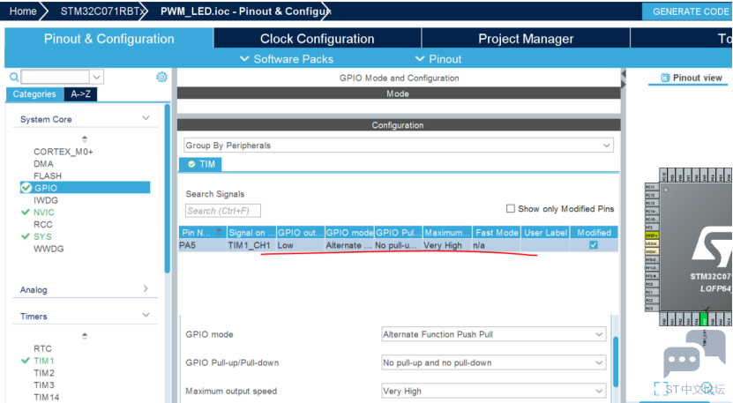733x403 pixels.
Task: Click the left category list scrollbar
Action: click(x=168, y=188)
